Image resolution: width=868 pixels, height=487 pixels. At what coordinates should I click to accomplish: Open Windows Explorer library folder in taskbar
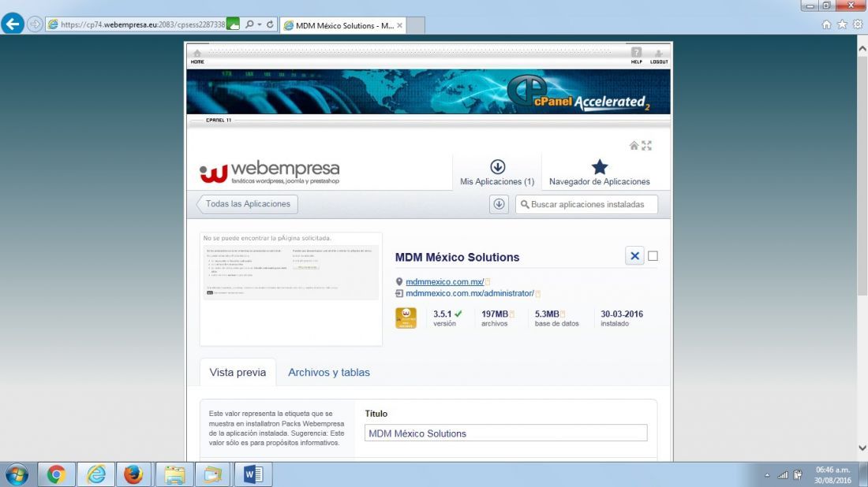pos(174,474)
